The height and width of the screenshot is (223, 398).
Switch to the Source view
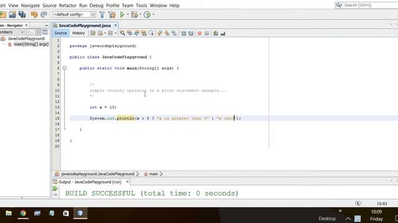60,33
